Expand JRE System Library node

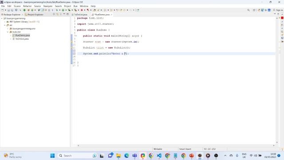pyautogui.click(x=5, y=22)
